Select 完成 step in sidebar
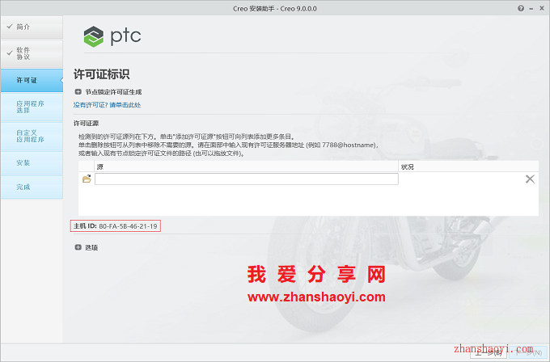The width and height of the screenshot is (550, 362). 32,187
